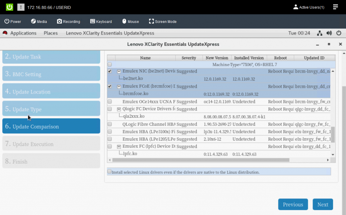This screenshot has width=346, height=215.
Task: Click the Red Hat logo icon
Action: (x=5, y=33)
